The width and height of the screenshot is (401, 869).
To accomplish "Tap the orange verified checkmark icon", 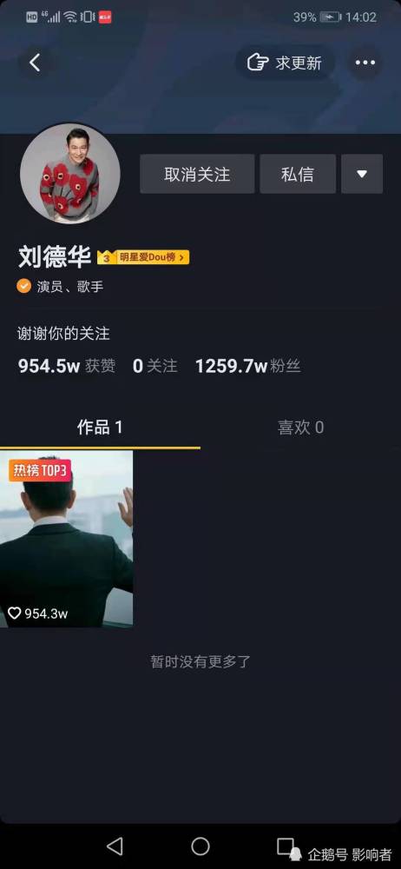I will pyautogui.click(x=23, y=286).
